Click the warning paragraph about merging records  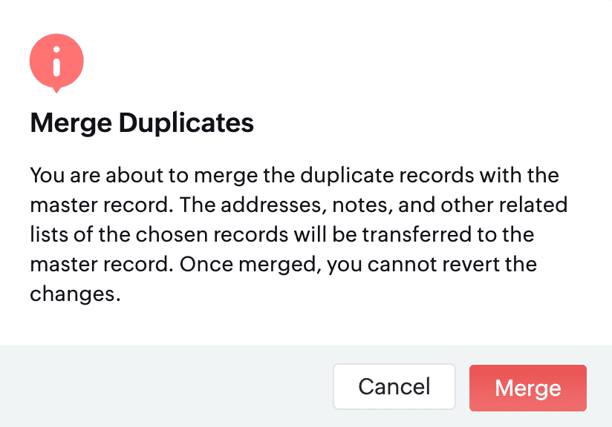pyautogui.click(x=299, y=234)
